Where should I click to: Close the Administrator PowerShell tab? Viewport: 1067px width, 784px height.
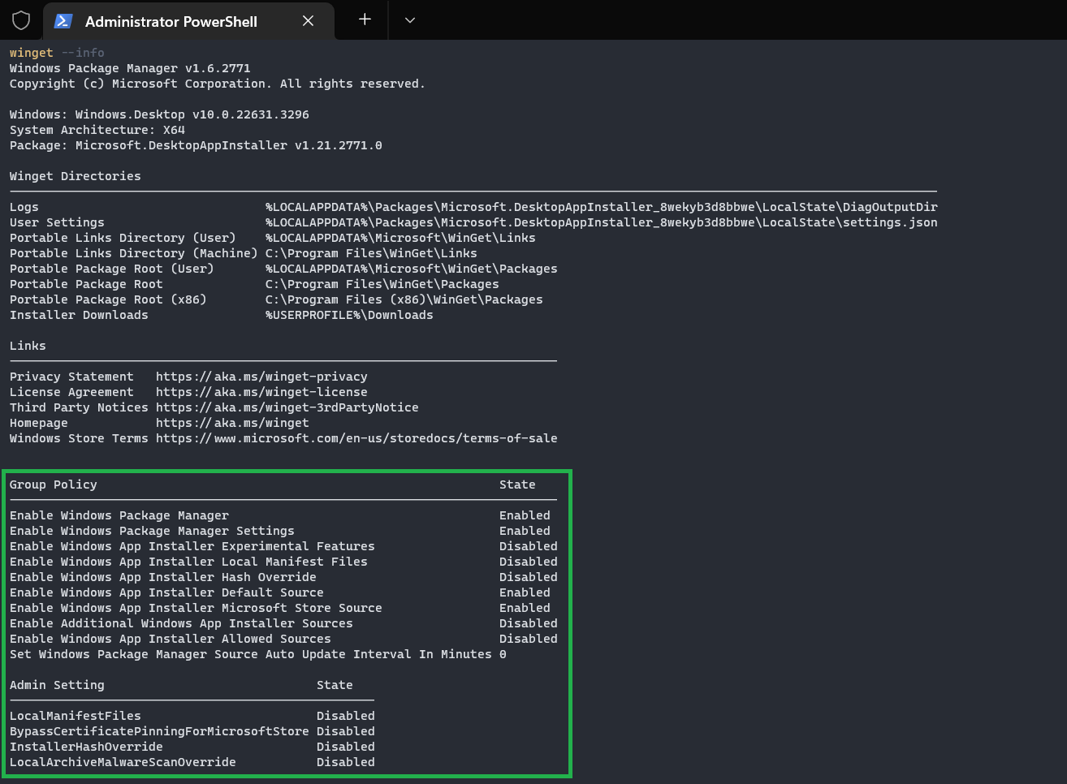(308, 21)
